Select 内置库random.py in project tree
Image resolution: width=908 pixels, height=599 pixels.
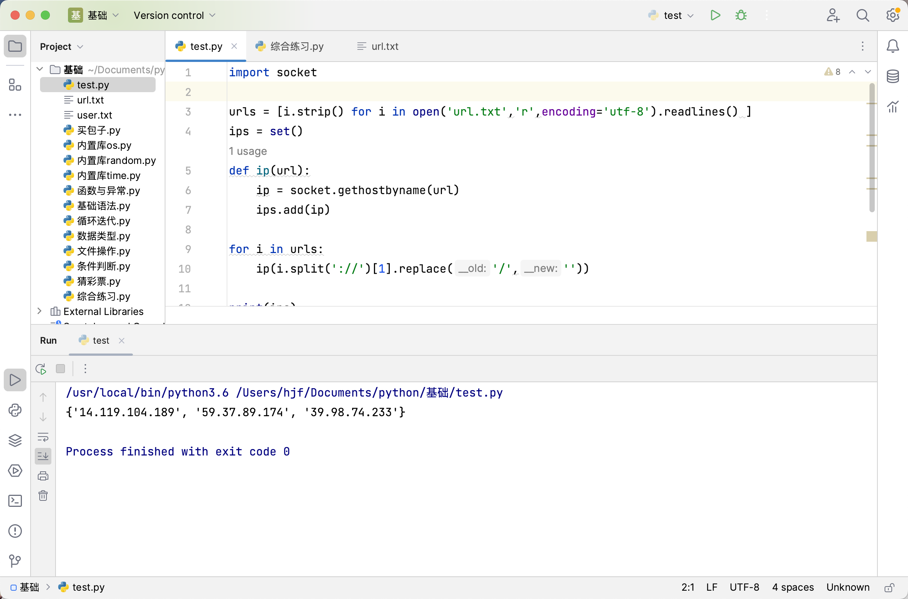pos(116,161)
